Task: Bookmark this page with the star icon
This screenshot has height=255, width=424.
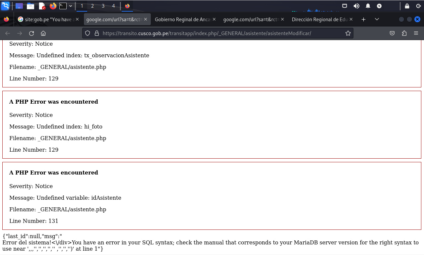Action: click(x=348, y=33)
